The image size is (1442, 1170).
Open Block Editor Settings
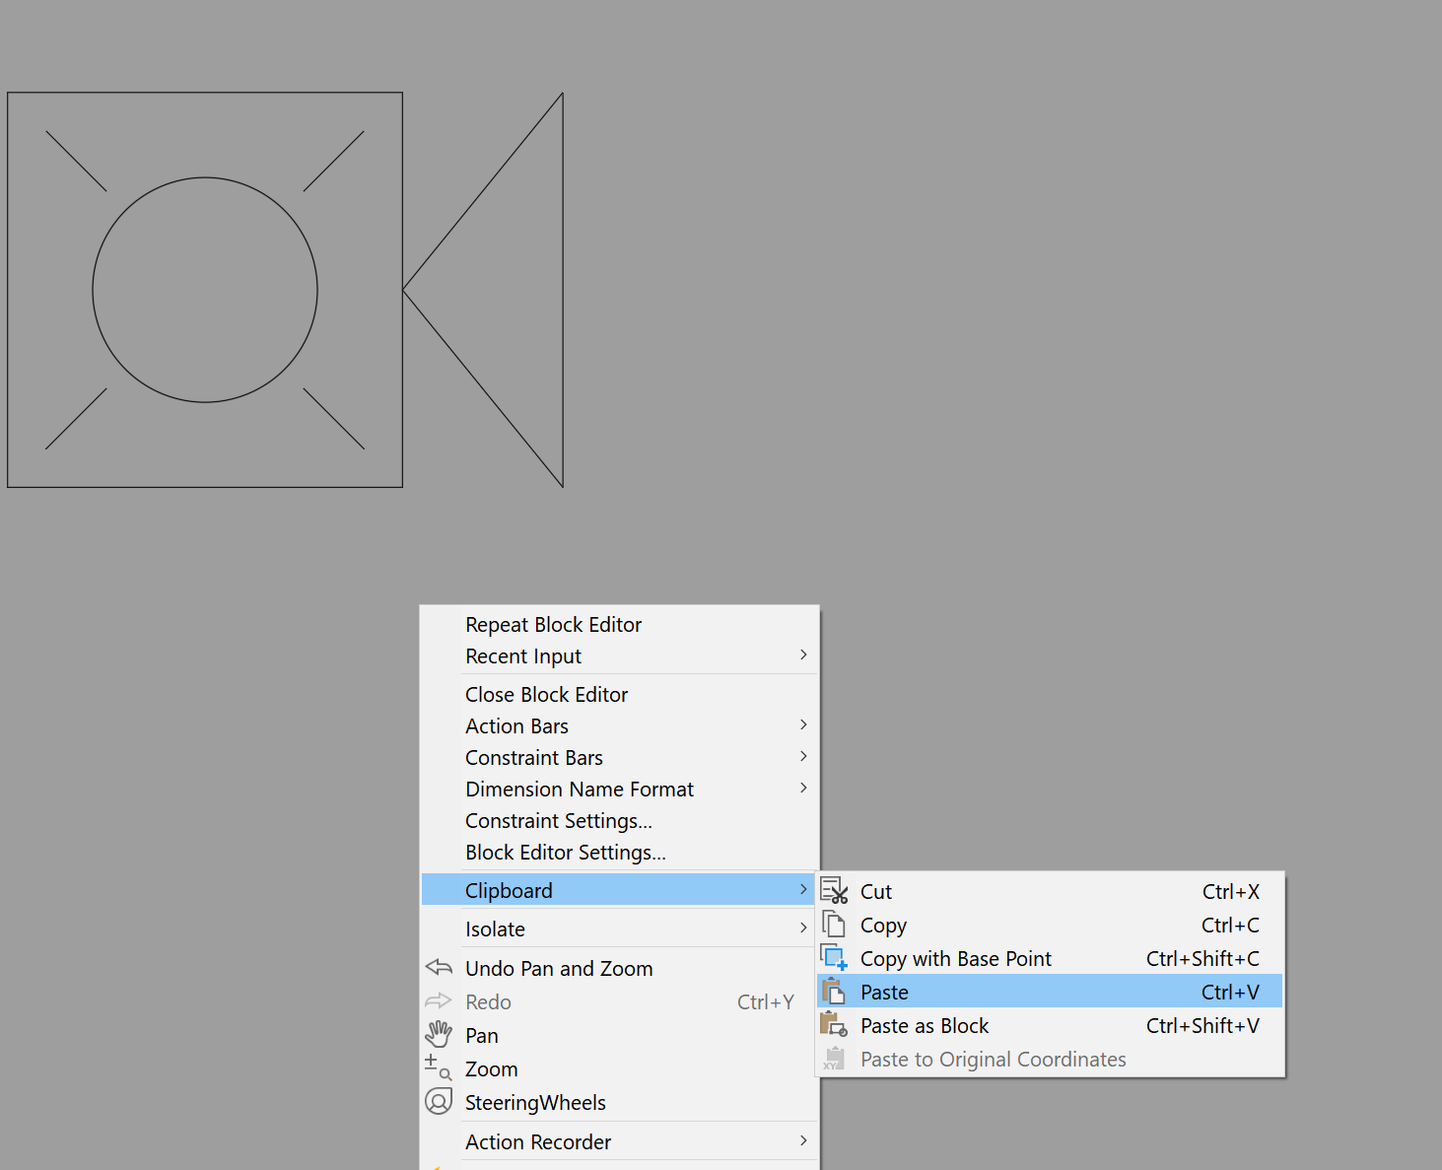tap(619, 853)
